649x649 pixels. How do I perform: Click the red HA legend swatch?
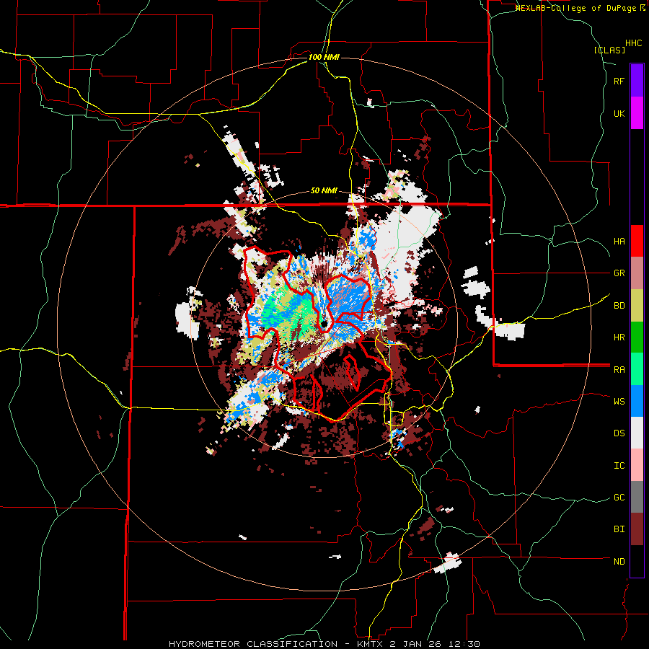tap(637, 241)
